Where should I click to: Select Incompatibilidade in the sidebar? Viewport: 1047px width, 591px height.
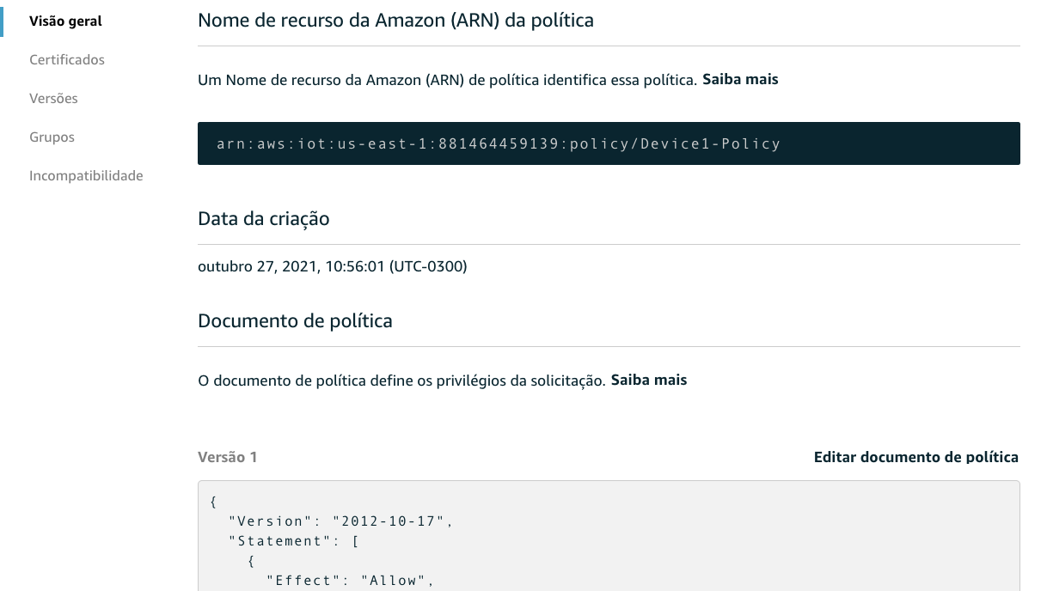point(86,176)
